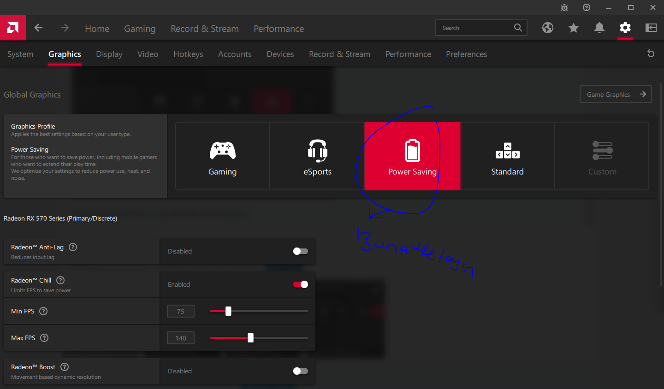Open the help question mark icon
664x389 pixels.
tap(587, 7)
